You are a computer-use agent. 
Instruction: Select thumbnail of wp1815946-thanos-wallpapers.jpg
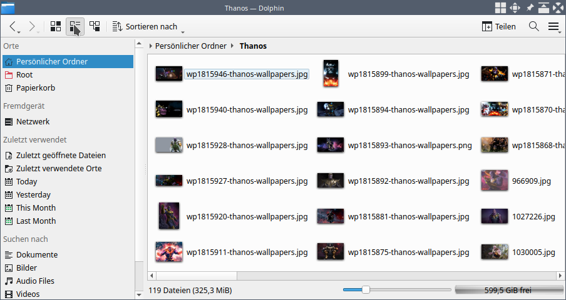169,74
